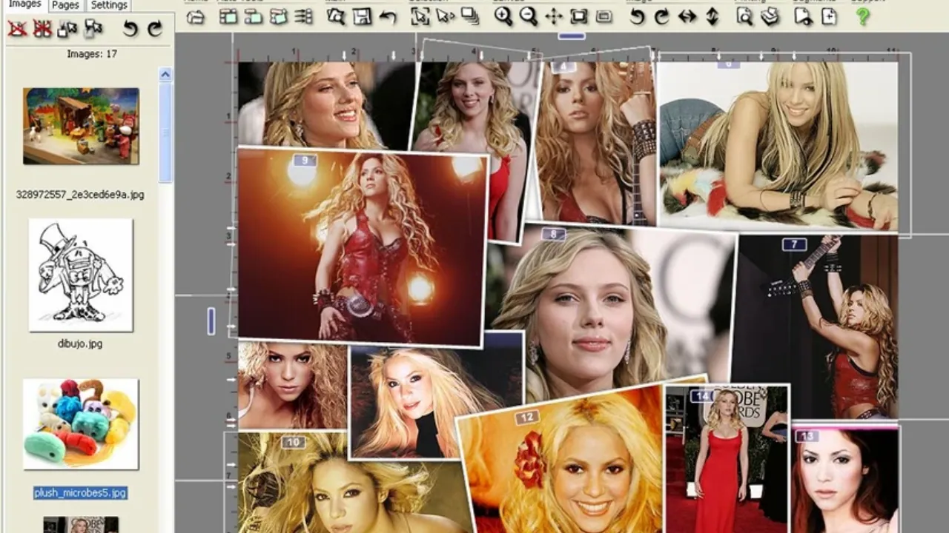Click the layout options list icon
The height and width of the screenshot is (533, 949).
coord(303,16)
